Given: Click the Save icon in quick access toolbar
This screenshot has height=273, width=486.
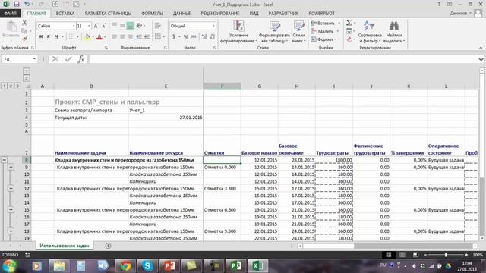Looking at the screenshot, I should pos(17,5).
